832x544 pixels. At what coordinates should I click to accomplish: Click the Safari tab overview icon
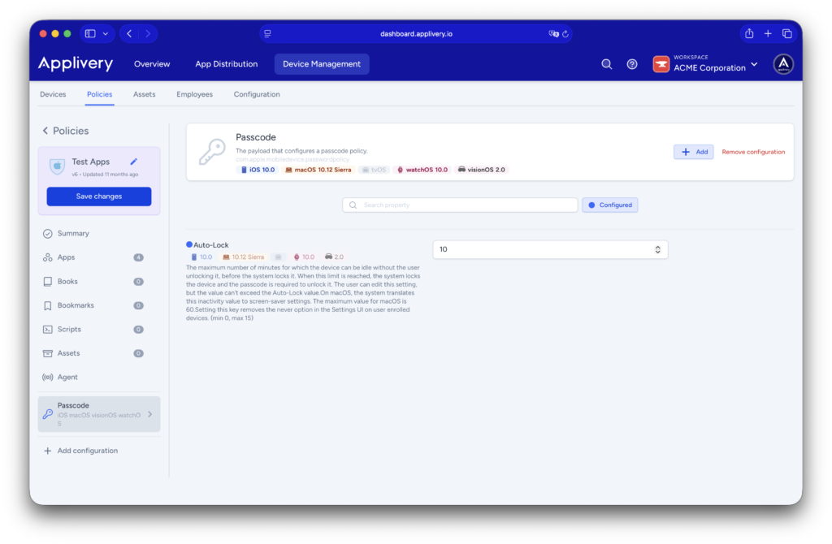click(x=786, y=33)
